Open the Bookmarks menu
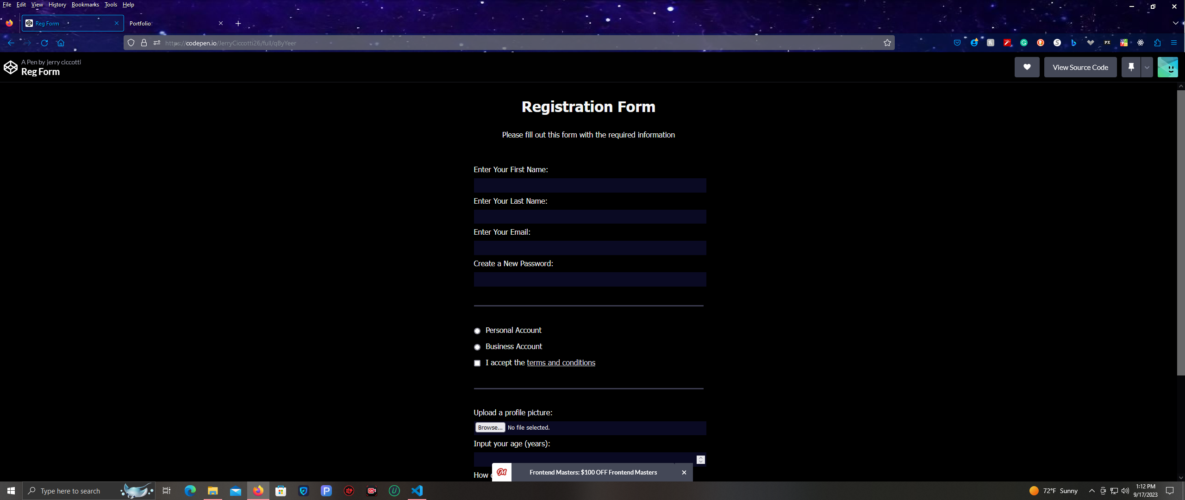This screenshot has height=500, width=1185. coord(85,5)
